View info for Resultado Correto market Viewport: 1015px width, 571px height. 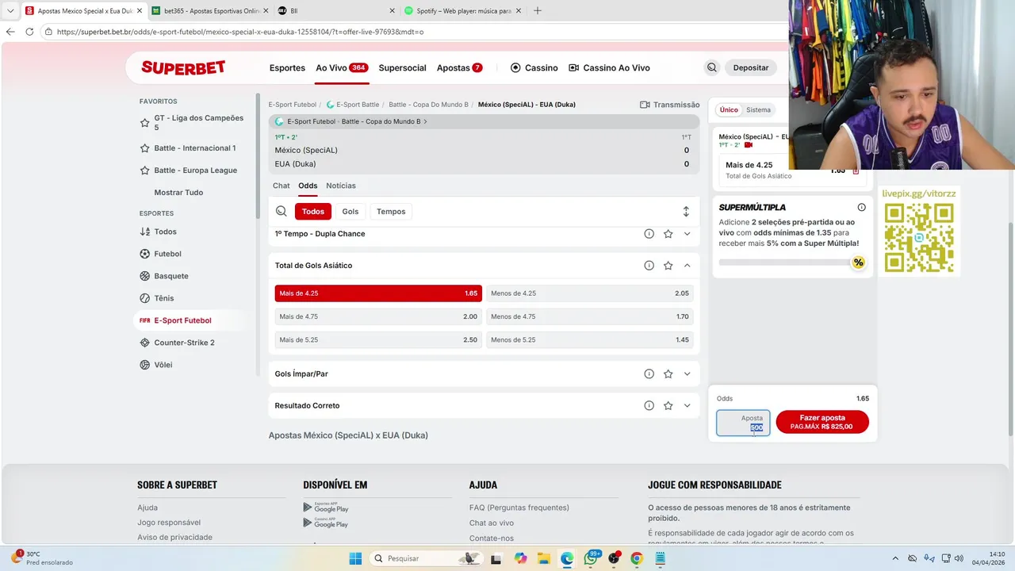(x=649, y=405)
